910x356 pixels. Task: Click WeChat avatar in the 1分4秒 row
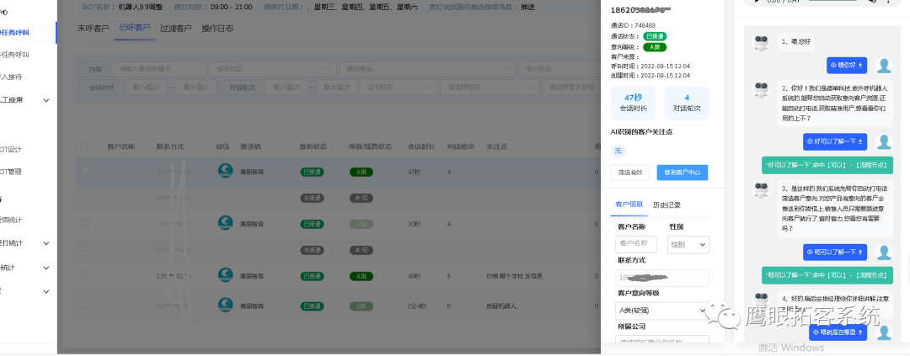pyautogui.click(x=225, y=305)
